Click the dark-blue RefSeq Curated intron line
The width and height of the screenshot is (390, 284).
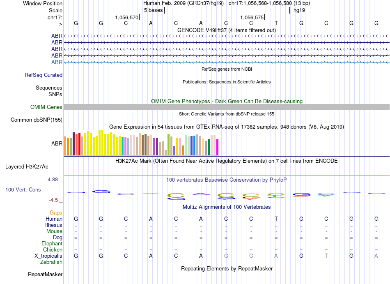coord(227,75)
